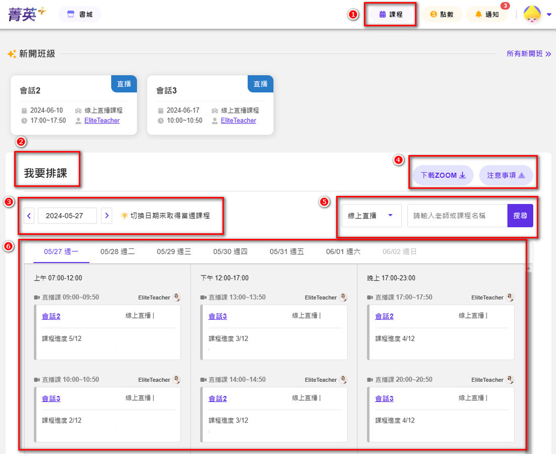Click the user avatar picture
The width and height of the screenshot is (556, 454).
click(x=532, y=15)
